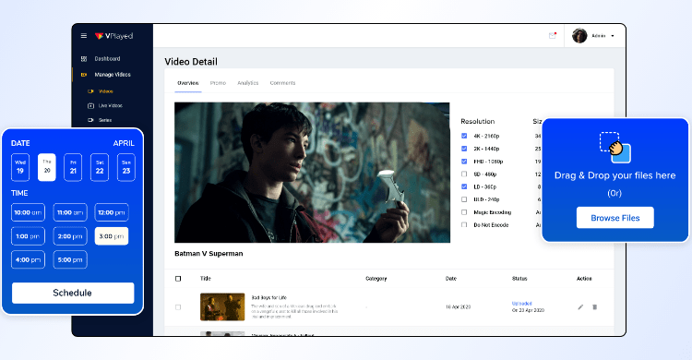The width and height of the screenshot is (692, 360).
Task: Click the drag and drop upload icon
Action: (x=614, y=148)
